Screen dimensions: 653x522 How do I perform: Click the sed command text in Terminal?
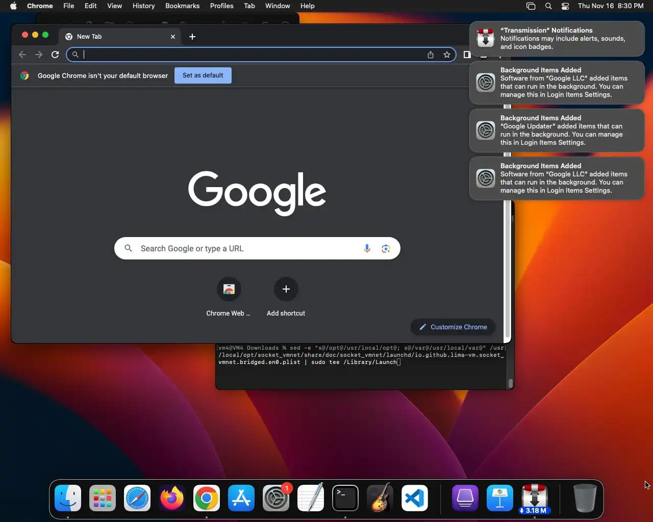361,355
